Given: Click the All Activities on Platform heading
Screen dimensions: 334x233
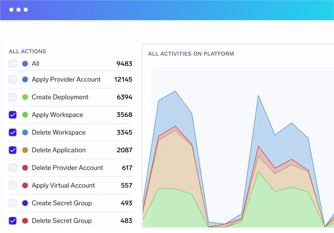Looking at the screenshot, I should (191, 54).
